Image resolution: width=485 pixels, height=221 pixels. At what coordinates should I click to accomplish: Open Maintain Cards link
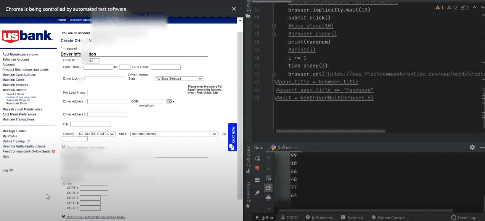click(x=13, y=80)
